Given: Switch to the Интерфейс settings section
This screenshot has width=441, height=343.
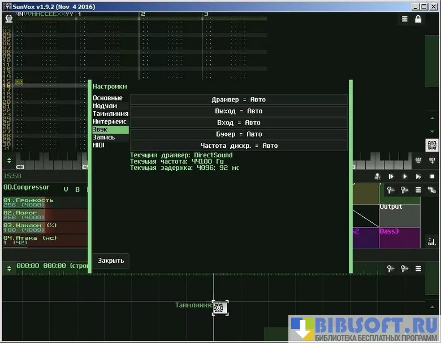Looking at the screenshot, I should click(x=110, y=121).
